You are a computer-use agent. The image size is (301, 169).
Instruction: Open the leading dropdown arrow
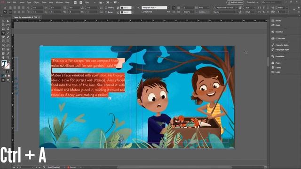coord(254,12)
